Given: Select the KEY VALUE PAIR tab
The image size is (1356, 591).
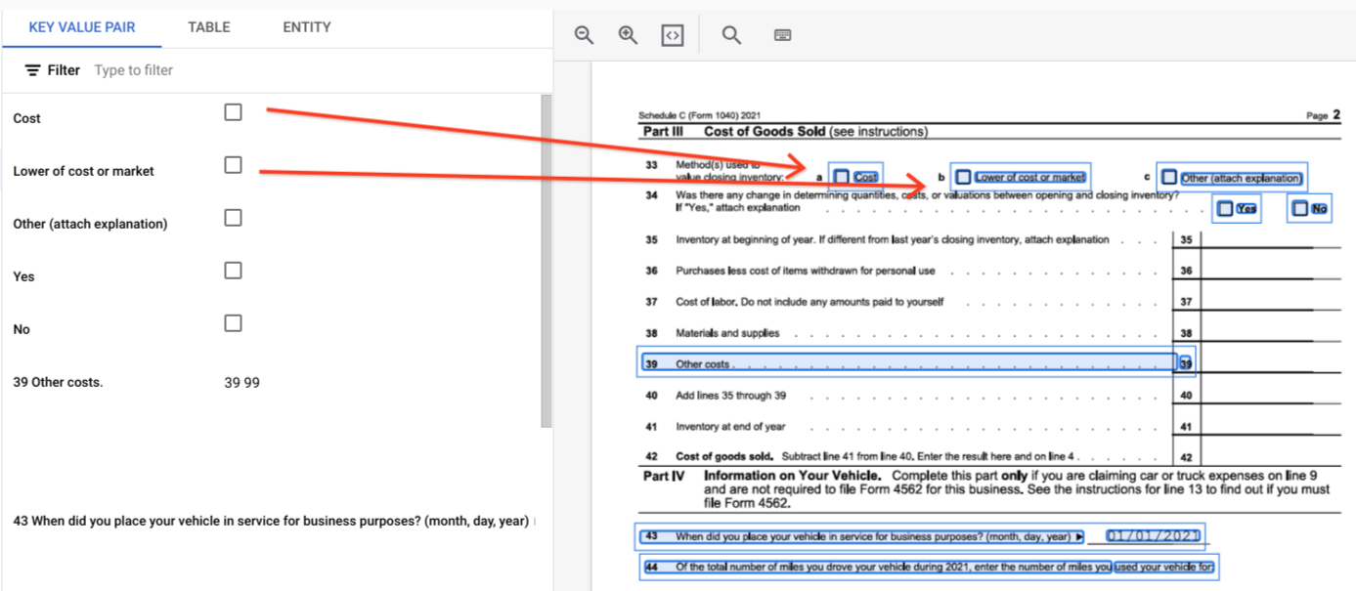Looking at the screenshot, I should click(82, 27).
